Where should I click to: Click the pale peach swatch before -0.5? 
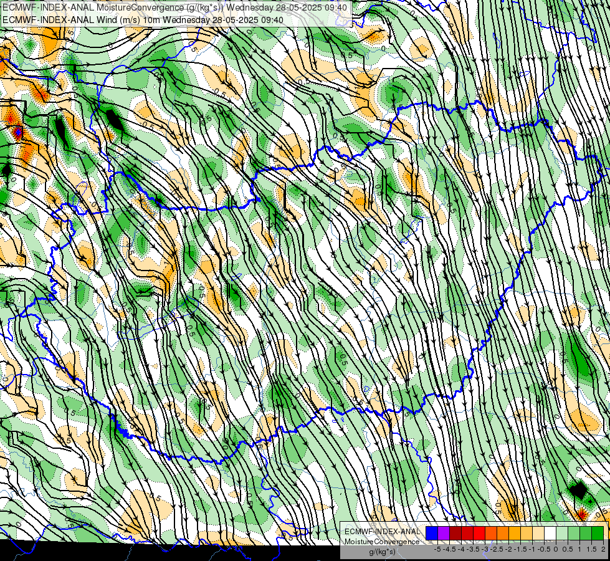tap(538, 534)
